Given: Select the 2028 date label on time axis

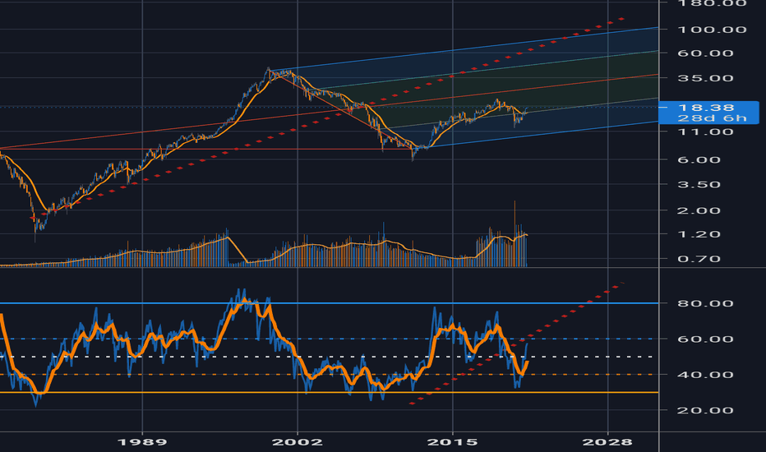Looking at the screenshot, I should [607, 442].
